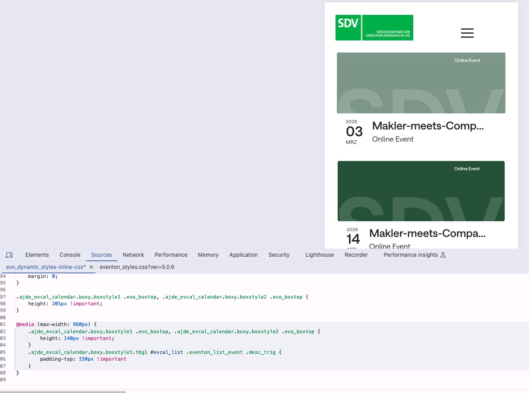Switch to the Console tab
Image resolution: width=529 pixels, height=393 pixels.
click(x=70, y=255)
